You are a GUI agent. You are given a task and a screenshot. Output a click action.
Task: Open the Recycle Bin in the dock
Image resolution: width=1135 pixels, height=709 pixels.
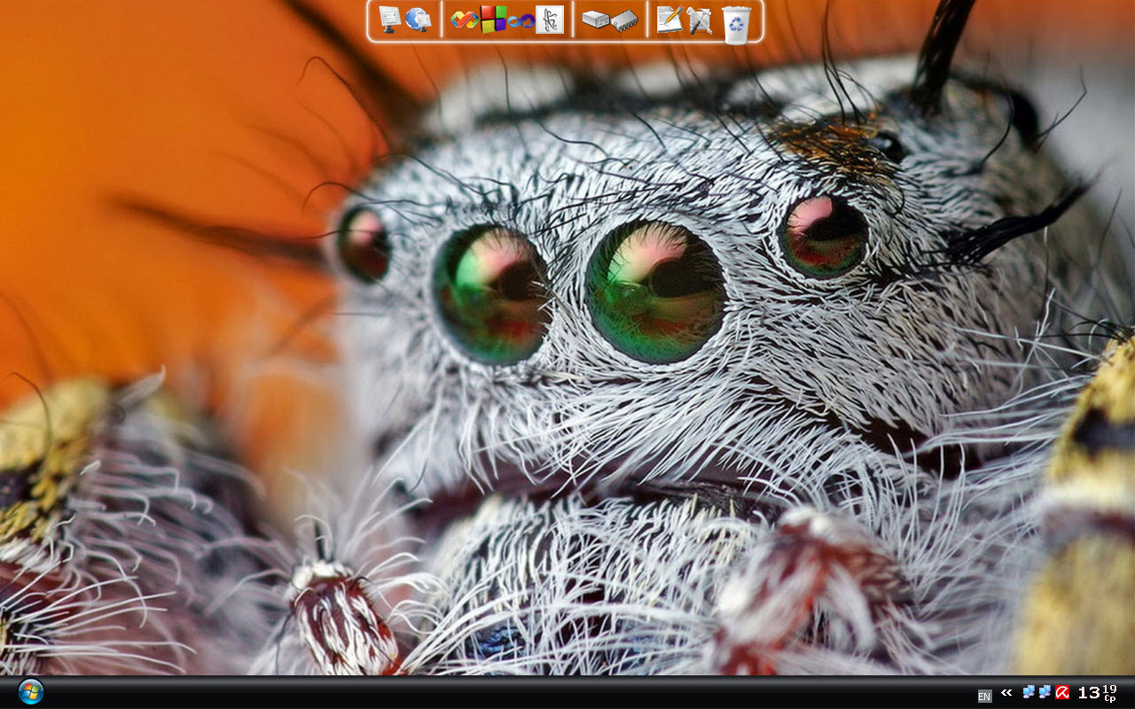[x=736, y=23]
